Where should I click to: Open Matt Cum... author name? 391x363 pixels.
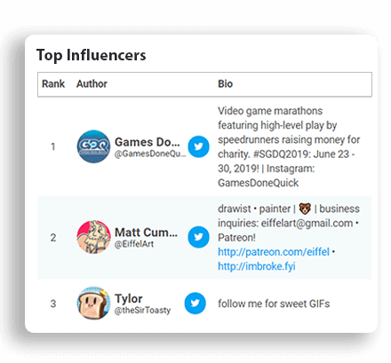tap(146, 233)
